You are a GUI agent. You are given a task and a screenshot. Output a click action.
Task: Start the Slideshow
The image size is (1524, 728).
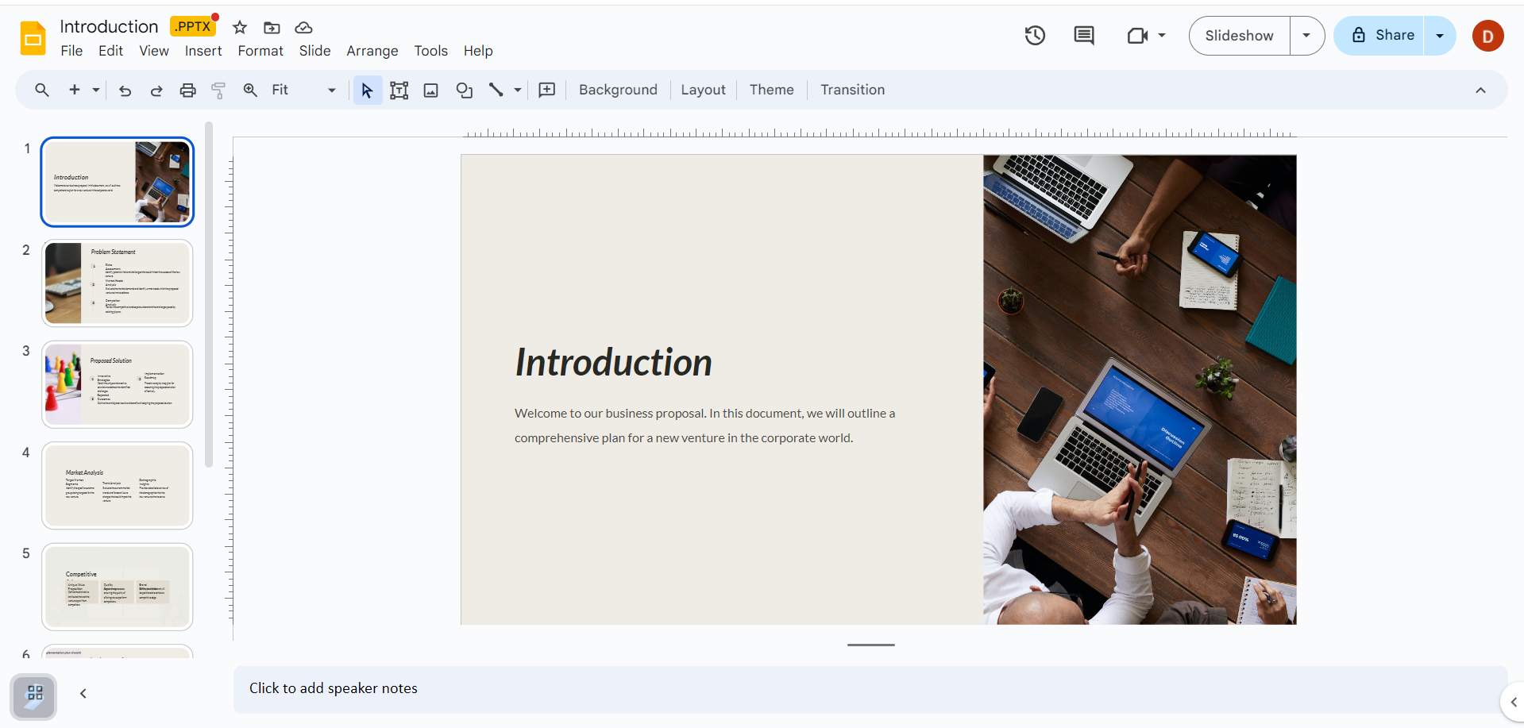tap(1239, 36)
